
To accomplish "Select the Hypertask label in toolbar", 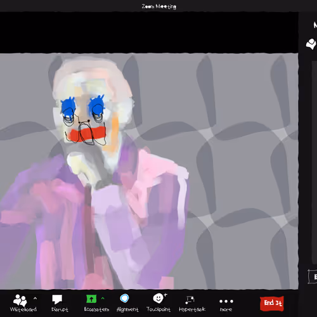I will pos(192,309).
